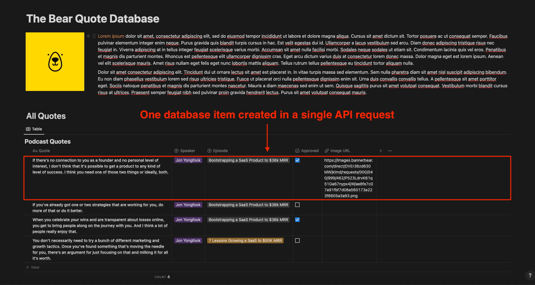Check Approved for the second quote row
The width and height of the screenshot is (535, 285).
pos(297,205)
